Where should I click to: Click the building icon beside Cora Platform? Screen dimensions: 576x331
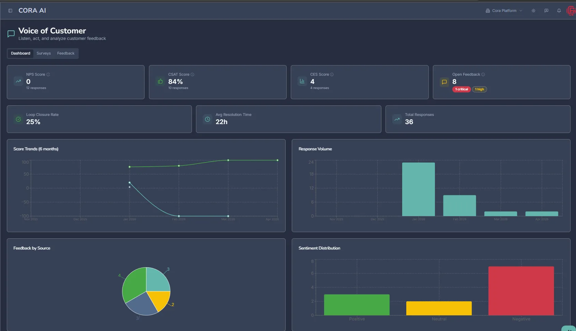[488, 11]
